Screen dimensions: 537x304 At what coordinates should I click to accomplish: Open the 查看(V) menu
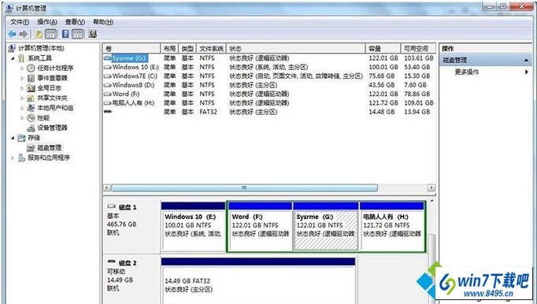(75, 22)
